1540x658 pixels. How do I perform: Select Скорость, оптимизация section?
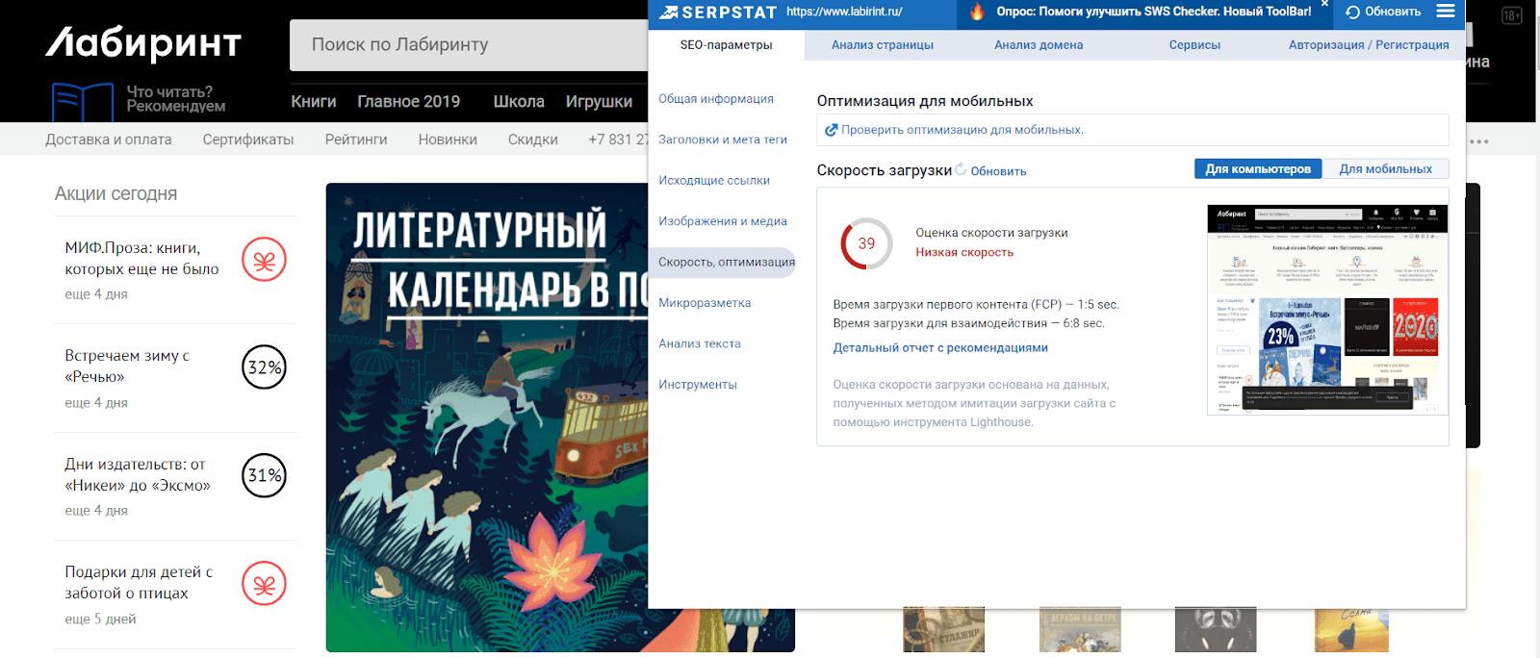(725, 262)
